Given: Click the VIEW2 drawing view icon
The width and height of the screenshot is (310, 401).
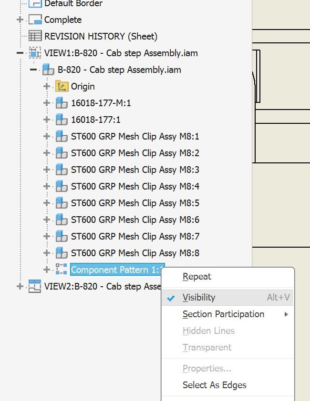Looking at the screenshot, I should click(35, 286).
